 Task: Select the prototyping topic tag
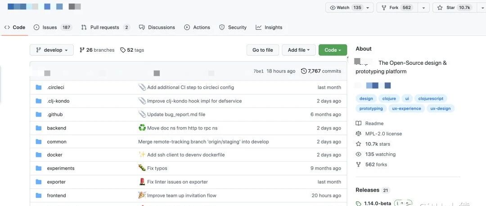click(371, 108)
